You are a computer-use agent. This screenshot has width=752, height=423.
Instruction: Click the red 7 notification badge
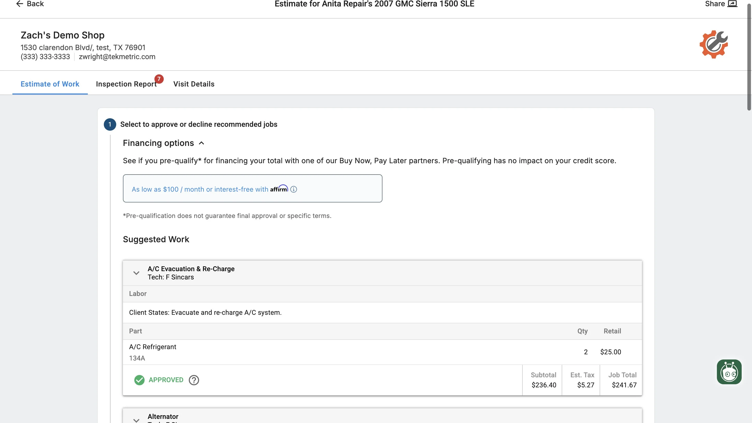159,79
